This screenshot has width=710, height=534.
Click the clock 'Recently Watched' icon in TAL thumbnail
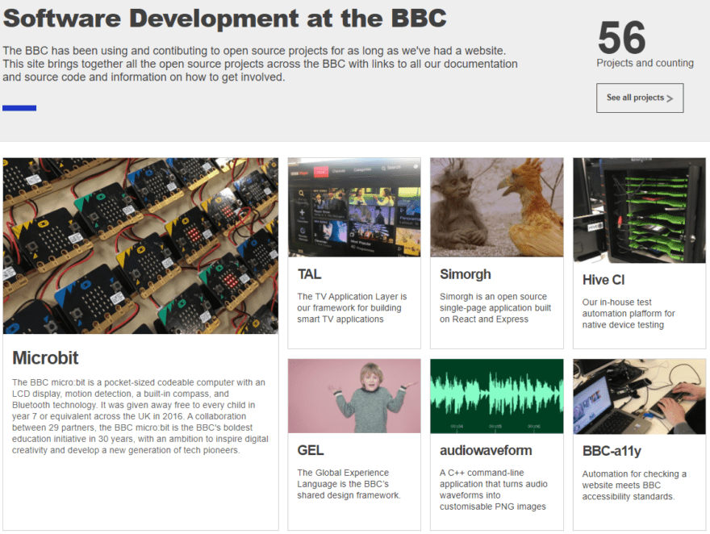(x=302, y=231)
